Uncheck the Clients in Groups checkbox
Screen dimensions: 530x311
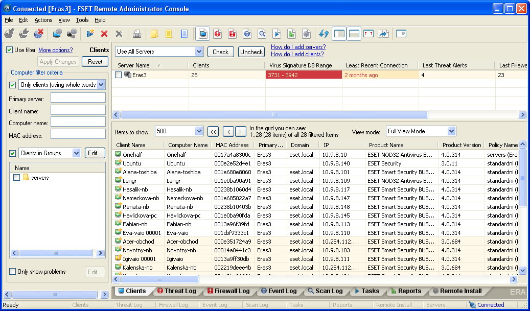coord(12,153)
